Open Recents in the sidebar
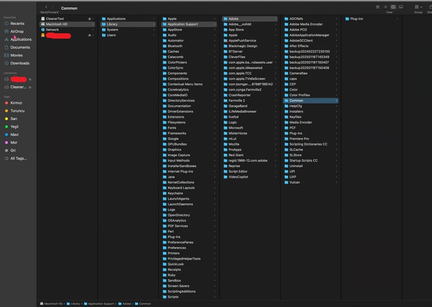The height and width of the screenshot is (307, 432). (x=17, y=23)
